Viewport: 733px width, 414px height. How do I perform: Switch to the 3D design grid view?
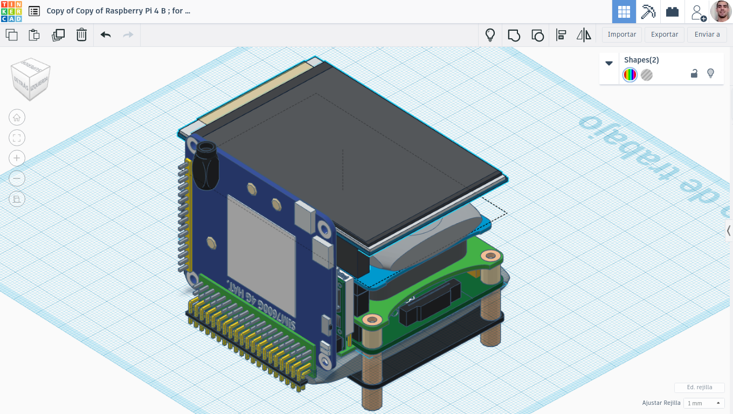pos(624,11)
